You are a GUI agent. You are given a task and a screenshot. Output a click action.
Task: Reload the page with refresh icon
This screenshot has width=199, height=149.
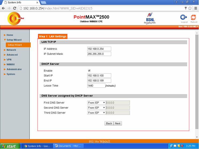coord(15,8)
